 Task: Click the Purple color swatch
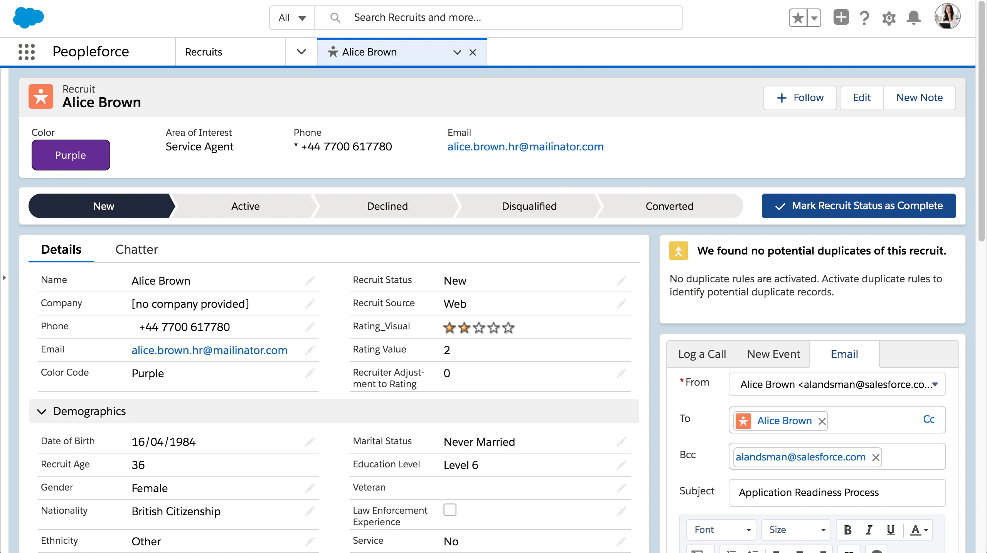coord(71,155)
